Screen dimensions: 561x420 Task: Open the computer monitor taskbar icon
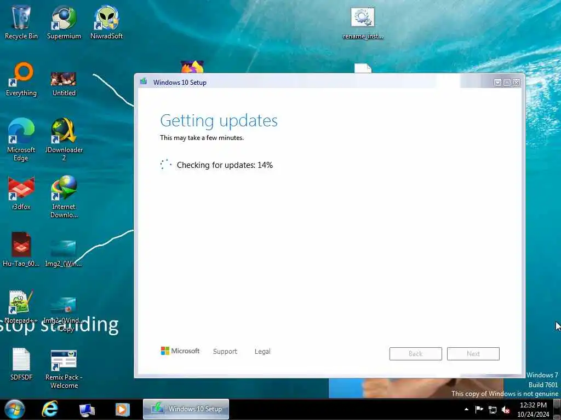tap(87, 410)
